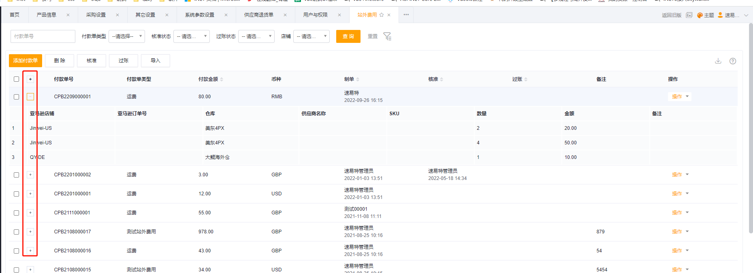Expand the CPB2201000002 row details
Viewport: 753px width, 273px height.
tap(30, 175)
